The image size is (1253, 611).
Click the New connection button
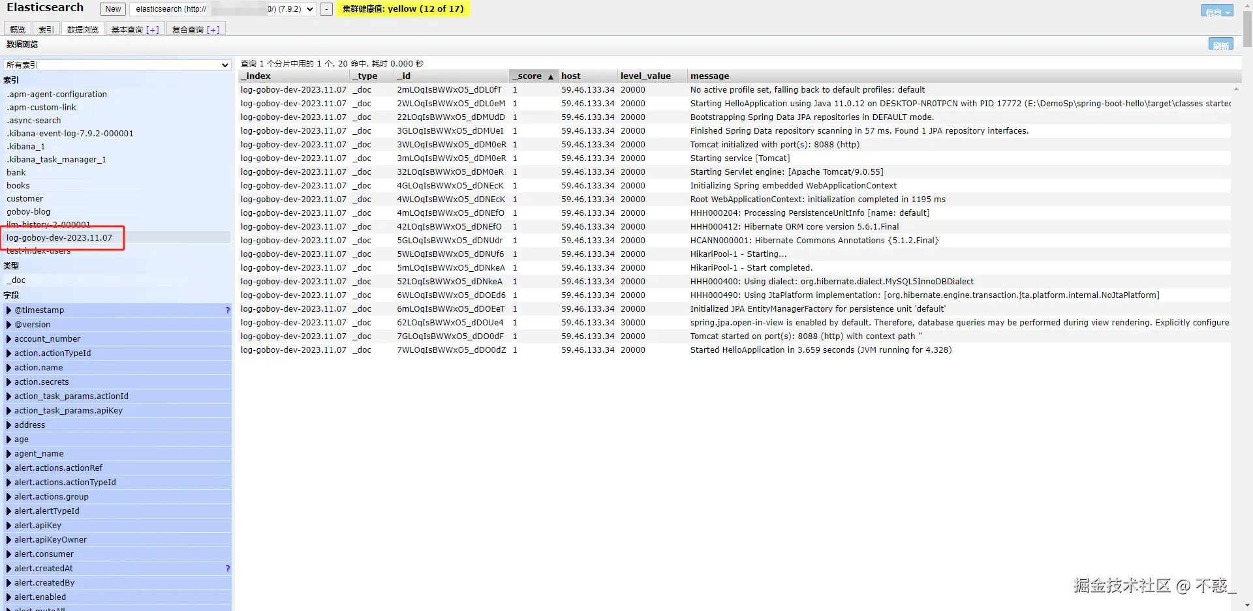(x=113, y=9)
